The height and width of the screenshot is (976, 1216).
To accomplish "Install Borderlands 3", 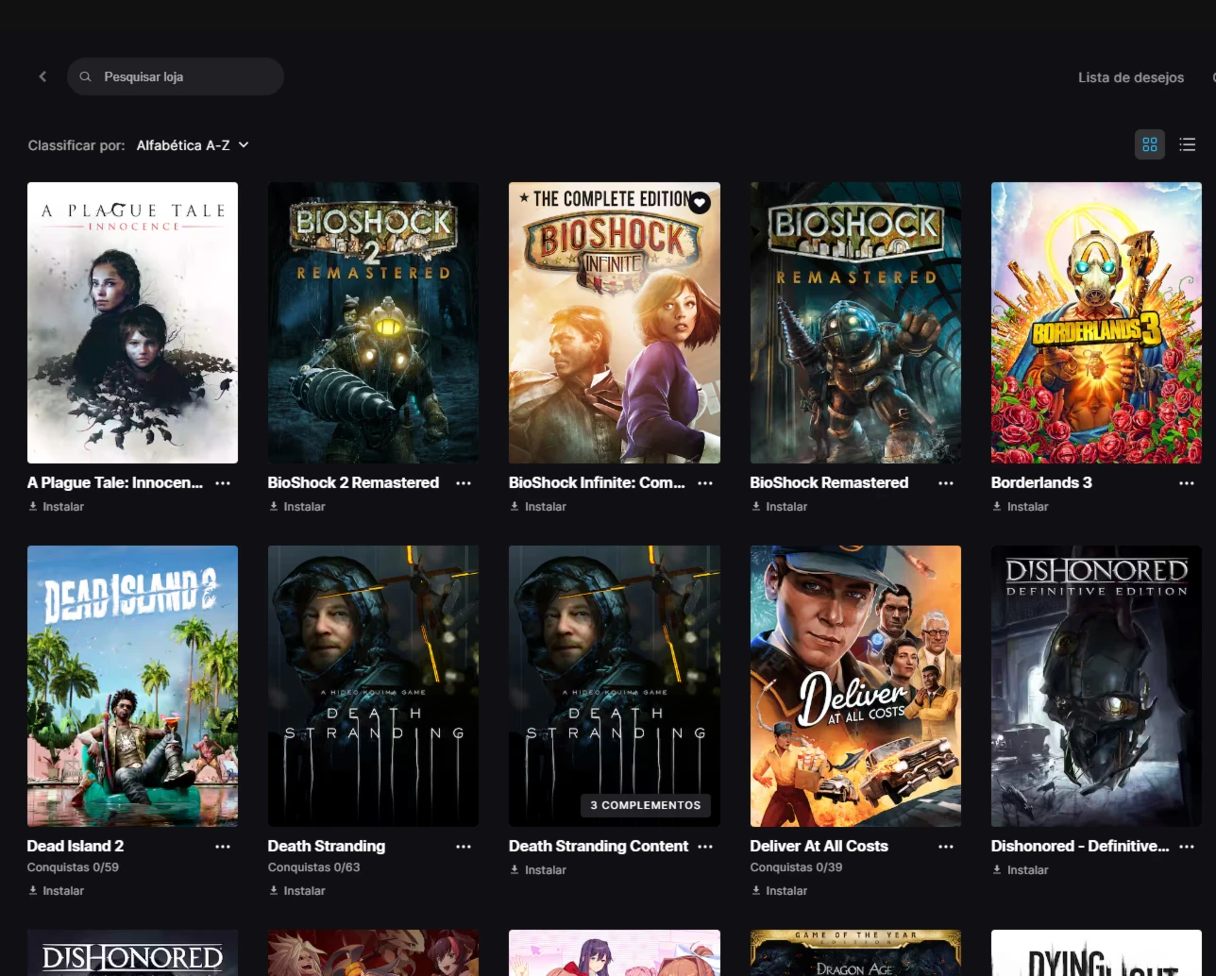I will point(1020,507).
